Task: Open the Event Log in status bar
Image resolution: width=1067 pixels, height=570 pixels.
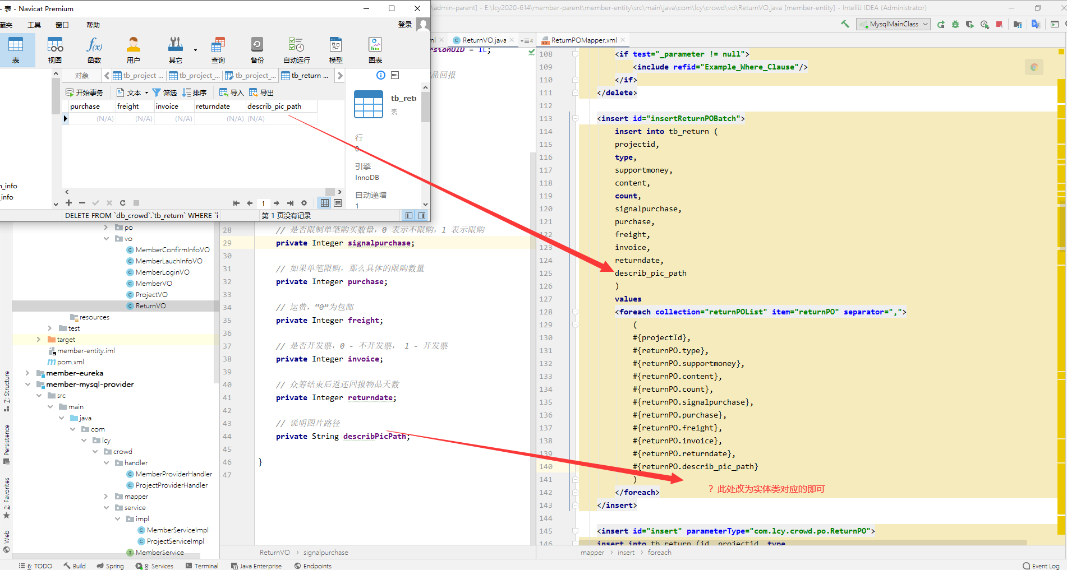Action: pyautogui.click(x=1041, y=566)
